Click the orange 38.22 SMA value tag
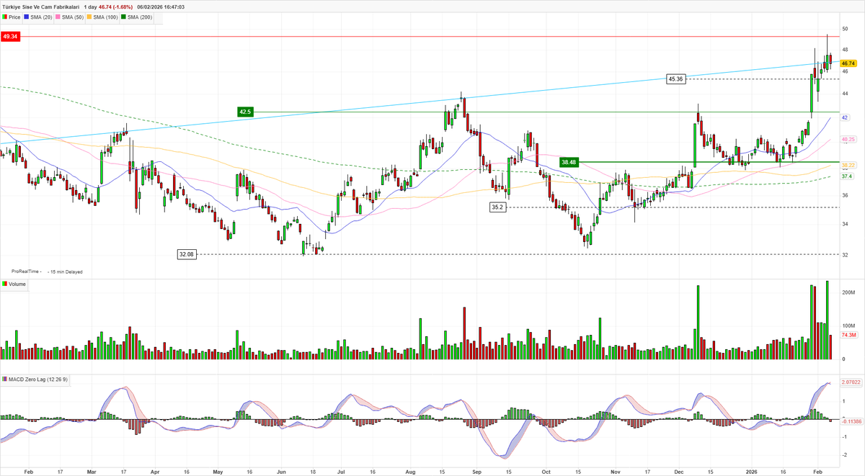Image resolution: width=865 pixels, height=476 pixels. tap(847, 165)
